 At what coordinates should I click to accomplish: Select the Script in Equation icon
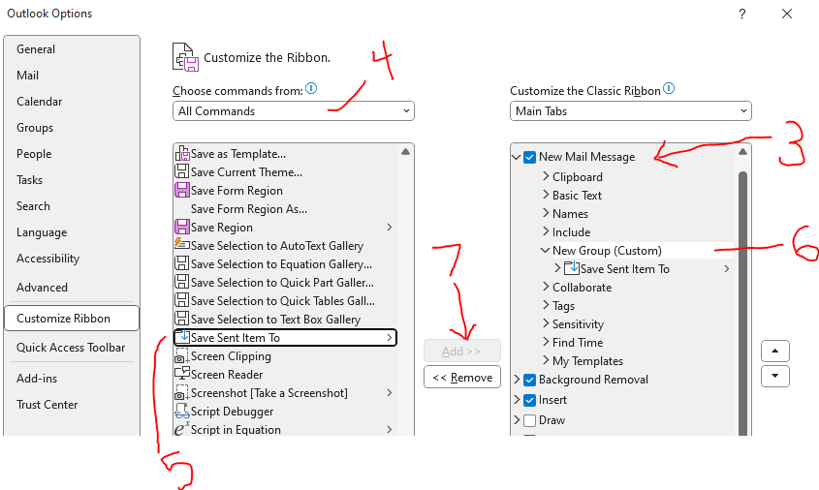tap(182, 429)
